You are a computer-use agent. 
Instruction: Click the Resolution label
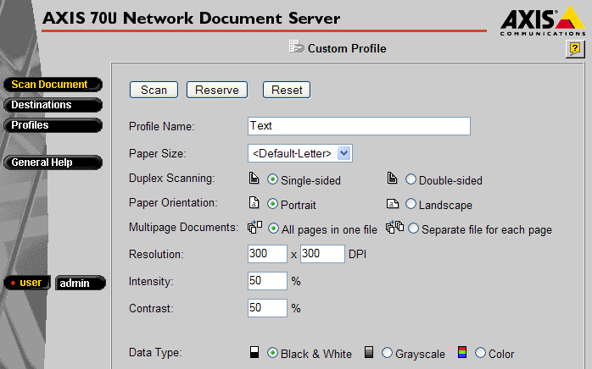(156, 255)
